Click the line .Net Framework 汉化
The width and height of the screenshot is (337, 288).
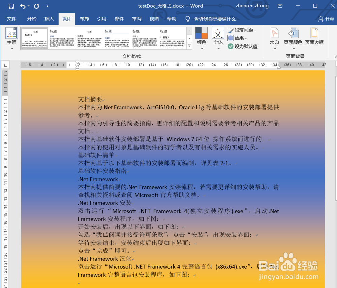click(104, 259)
